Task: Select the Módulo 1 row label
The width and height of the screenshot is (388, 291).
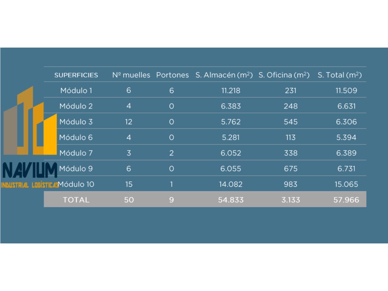Action: click(x=76, y=91)
